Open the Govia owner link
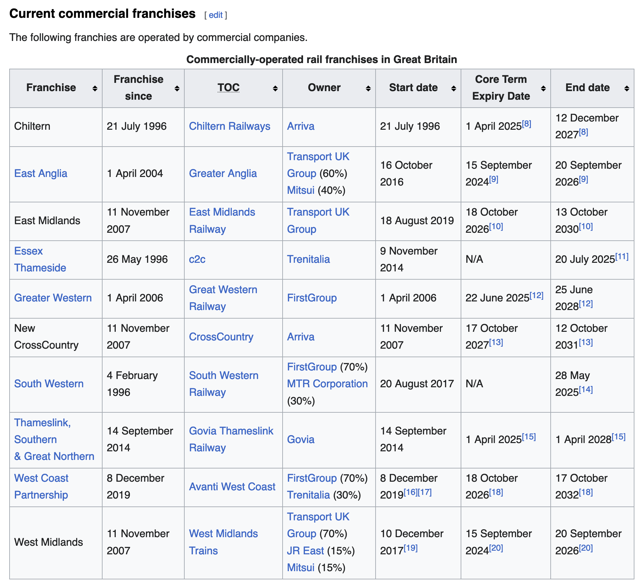The width and height of the screenshot is (643, 587). click(300, 439)
